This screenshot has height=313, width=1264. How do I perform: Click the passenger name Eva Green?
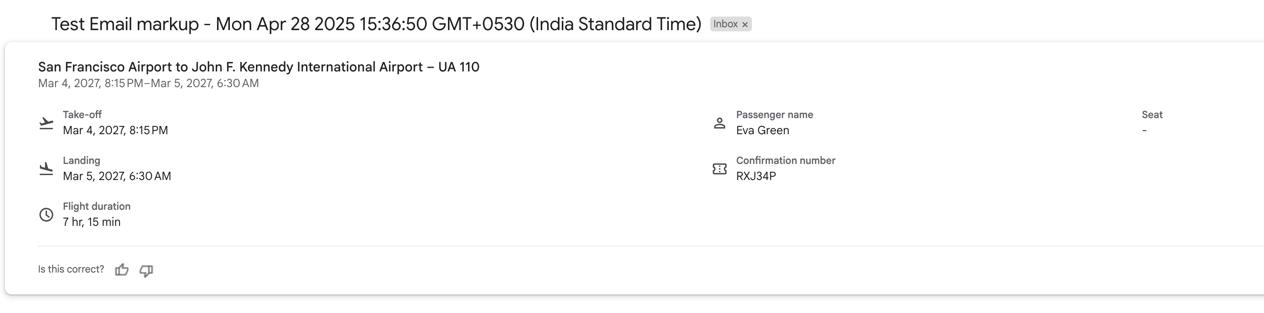[x=763, y=130]
